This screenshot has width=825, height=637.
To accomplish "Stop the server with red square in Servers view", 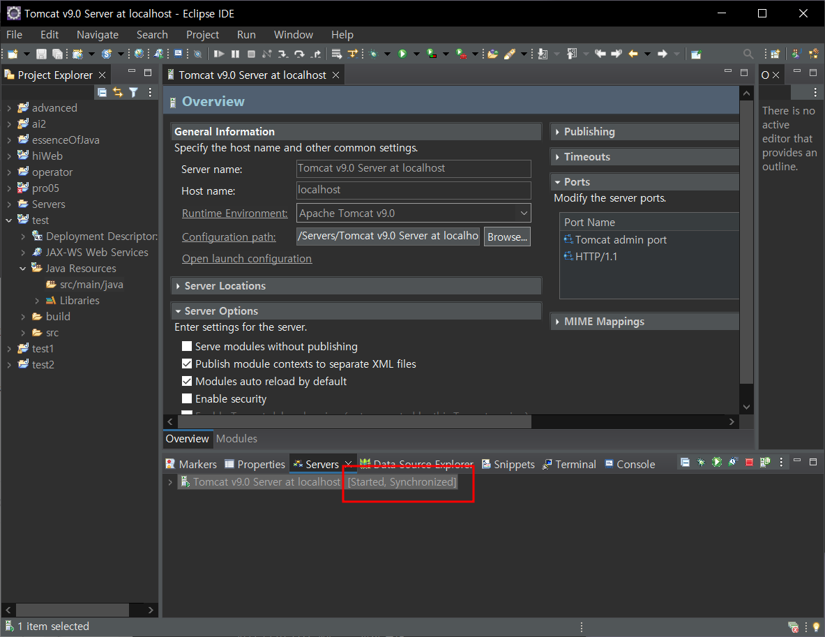I will coord(749,462).
